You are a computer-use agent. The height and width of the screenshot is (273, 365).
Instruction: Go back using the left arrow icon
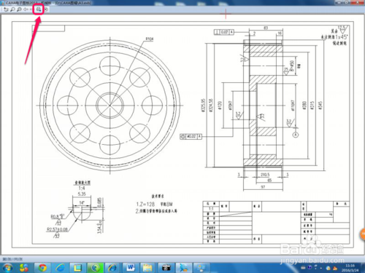click(x=26, y=9)
